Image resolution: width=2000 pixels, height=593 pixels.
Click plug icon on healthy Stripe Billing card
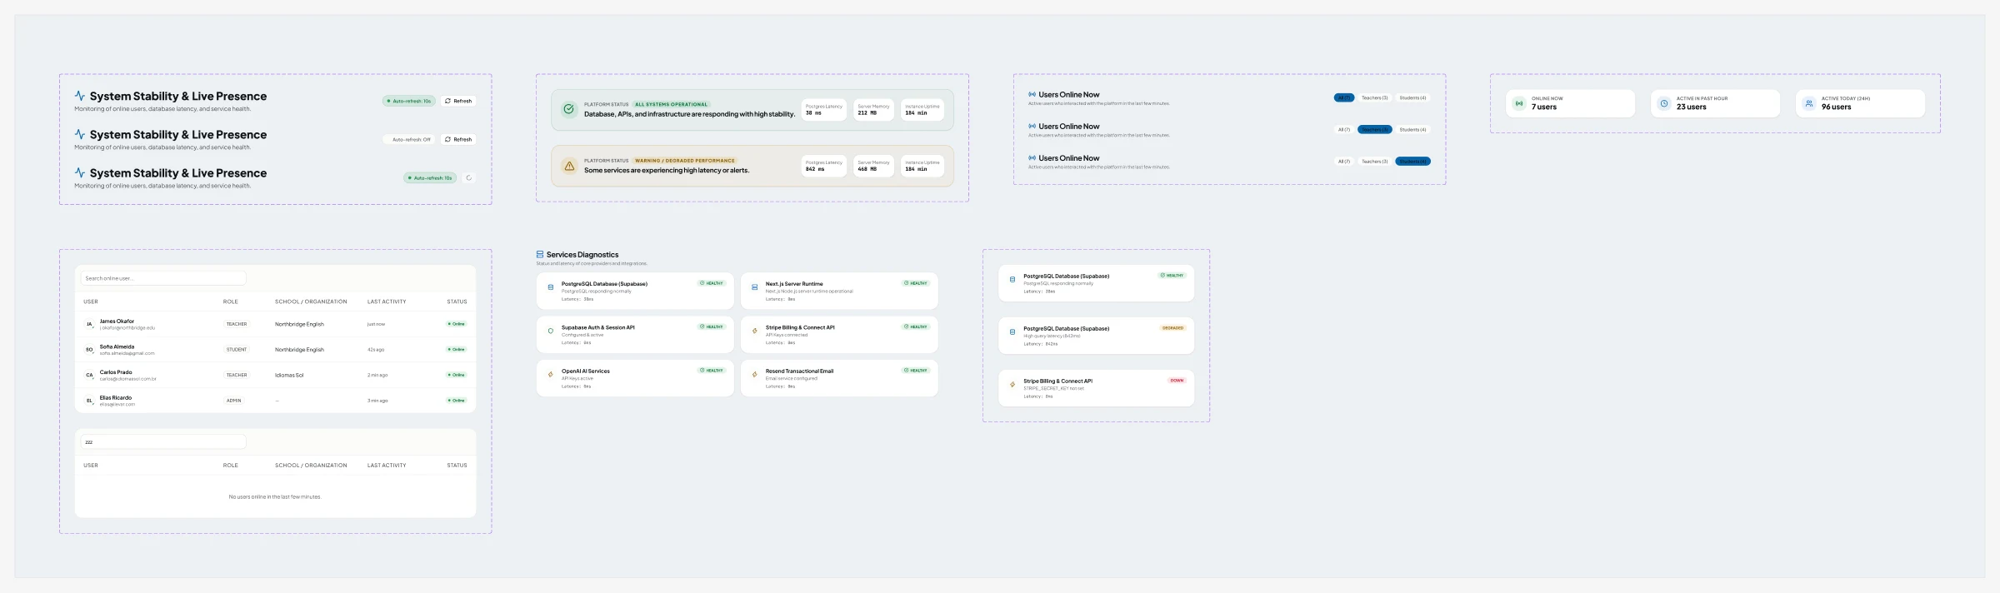[754, 331]
